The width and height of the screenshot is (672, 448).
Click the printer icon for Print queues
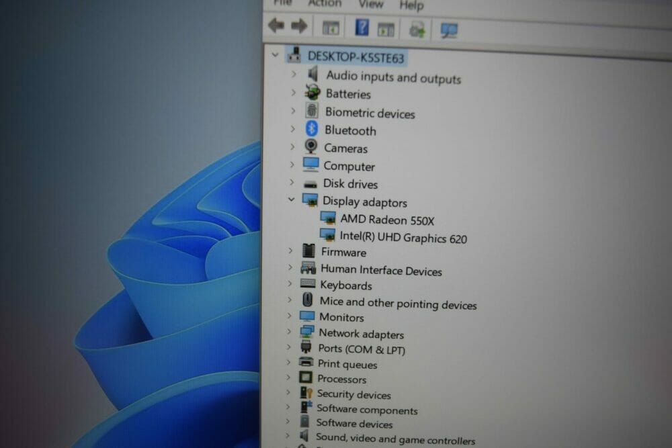(x=306, y=362)
